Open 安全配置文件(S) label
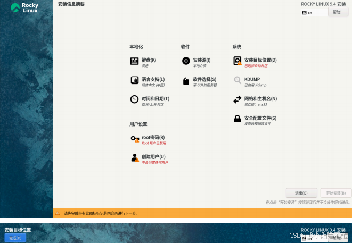The height and width of the screenshot is (243, 352). [x=260, y=118]
